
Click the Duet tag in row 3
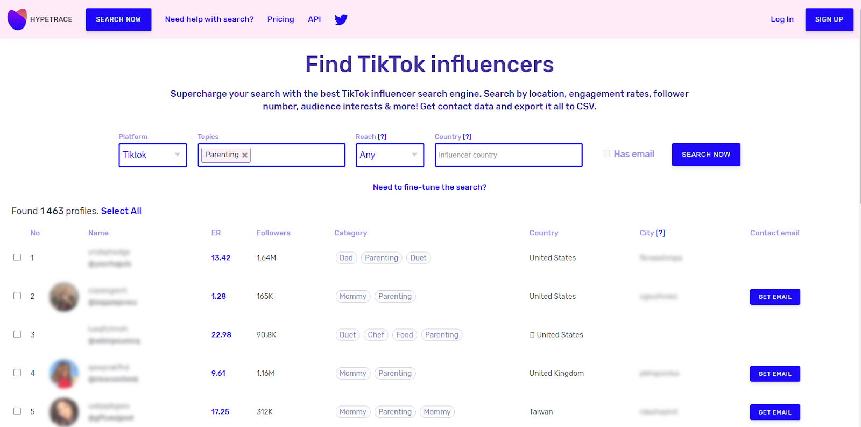click(x=348, y=335)
